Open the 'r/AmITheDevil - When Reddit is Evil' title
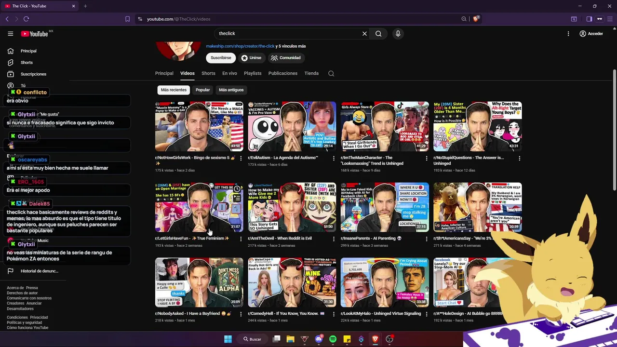 point(280,239)
